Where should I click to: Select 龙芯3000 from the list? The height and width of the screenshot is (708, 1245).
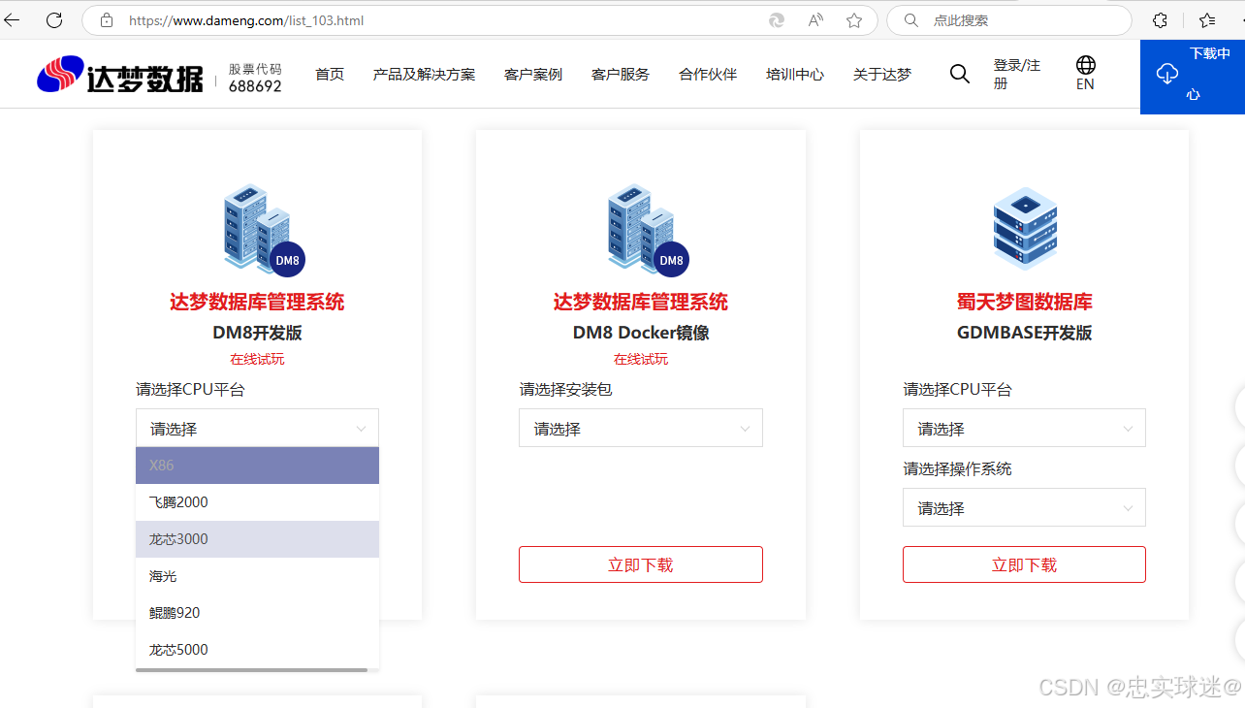pyautogui.click(x=257, y=539)
